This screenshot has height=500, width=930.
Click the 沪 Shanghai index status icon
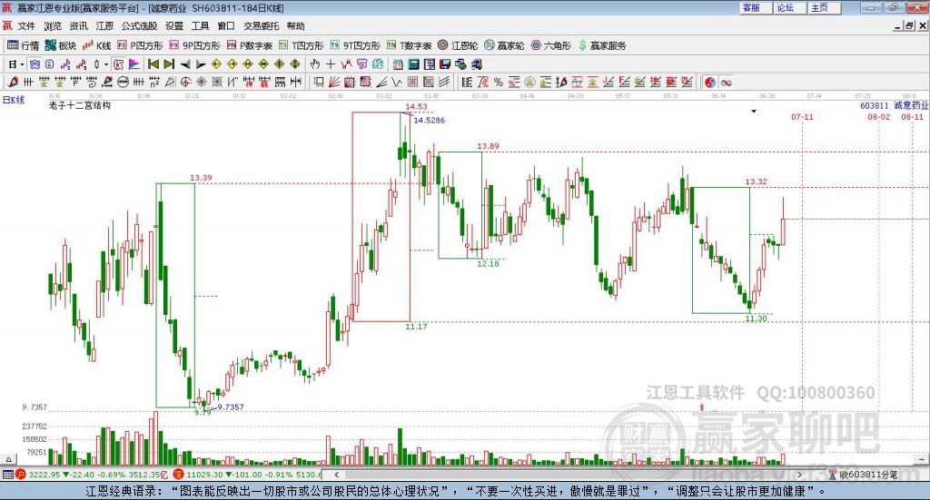pyautogui.click(x=21, y=475)
